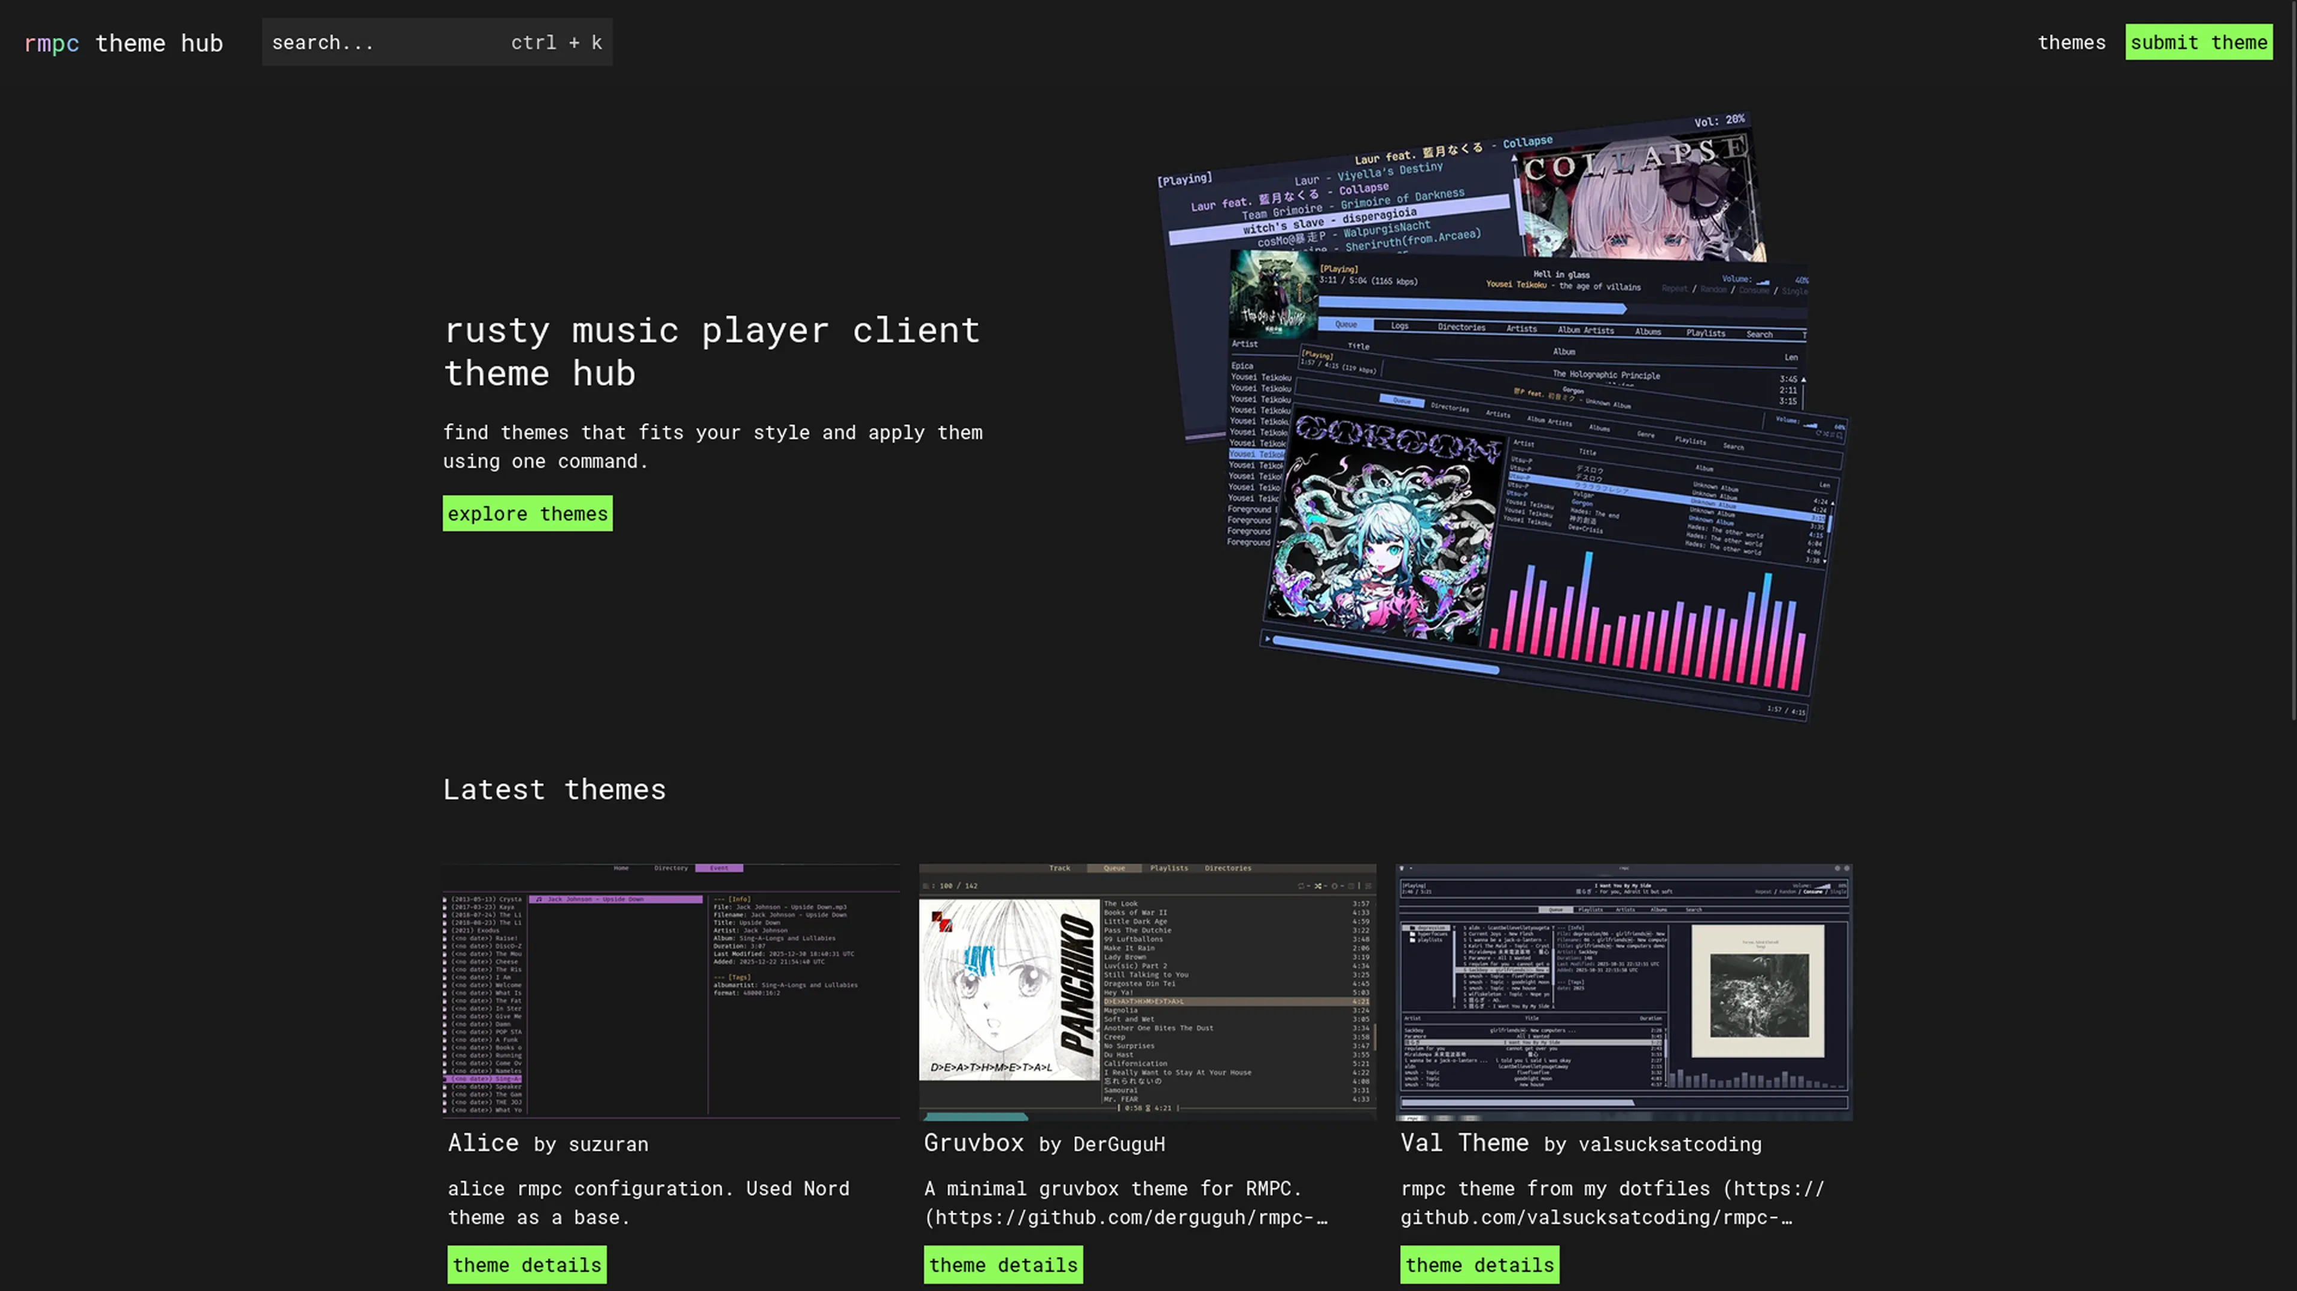
Task: Open the themes navigation link
Action: click(2071, 42)
